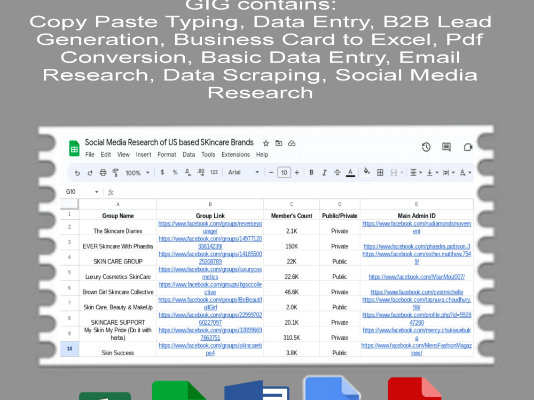Screen dimensions: 534x400
Task: Open the fill color bucket
Action: click(367, 172)
